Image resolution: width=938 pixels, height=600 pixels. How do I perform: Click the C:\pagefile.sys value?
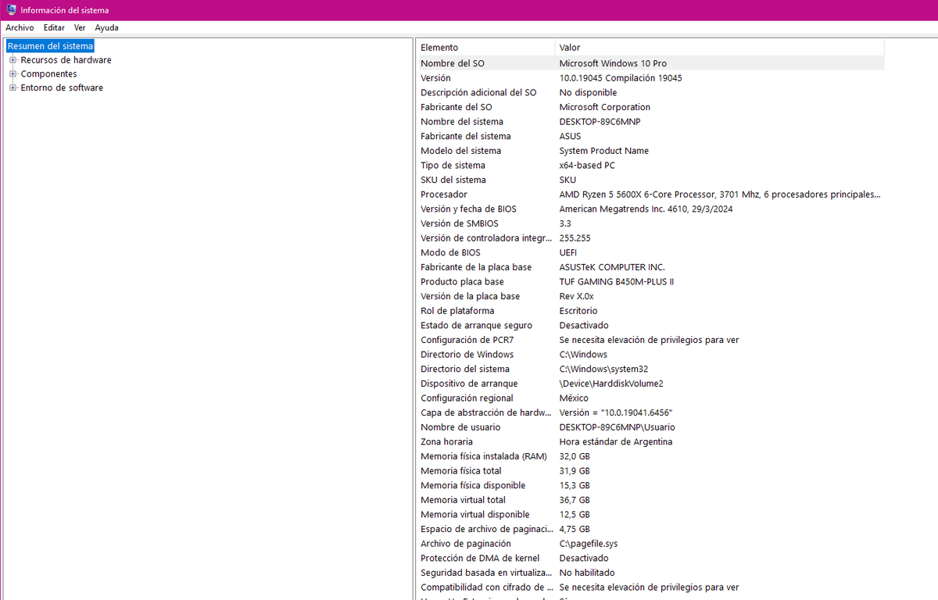click(x=589, y=544)
